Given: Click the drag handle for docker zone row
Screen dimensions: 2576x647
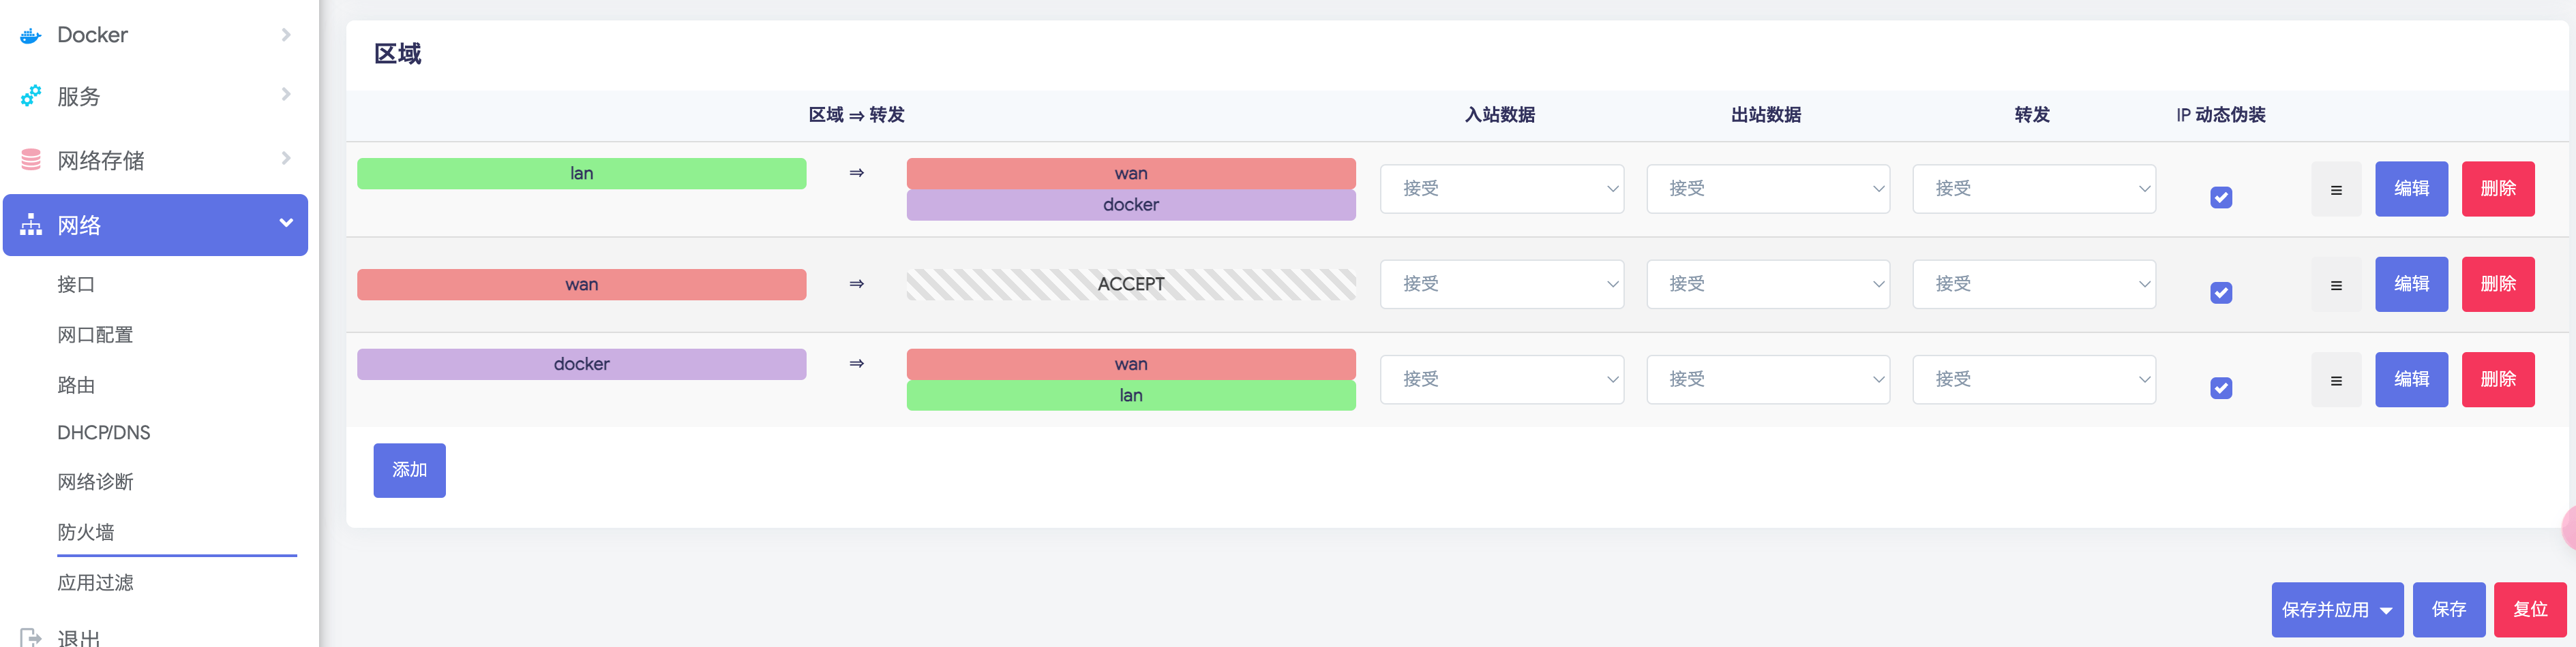Looking at the screenshot, I should [2336, 379].
